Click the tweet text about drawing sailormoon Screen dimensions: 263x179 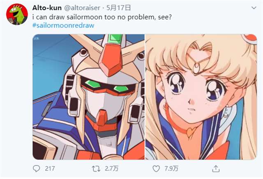pyautogui.click(x=102, y=17)
